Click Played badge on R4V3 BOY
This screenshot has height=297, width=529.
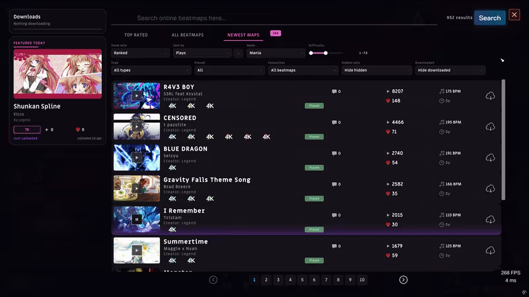pos(314,106)
